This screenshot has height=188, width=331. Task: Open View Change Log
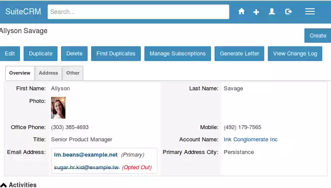[295, 54]
